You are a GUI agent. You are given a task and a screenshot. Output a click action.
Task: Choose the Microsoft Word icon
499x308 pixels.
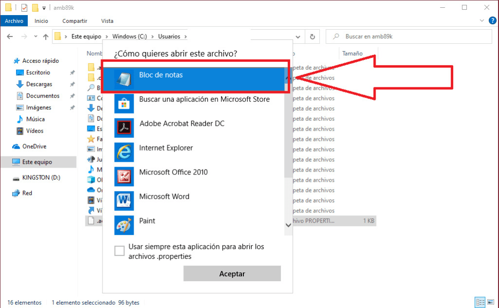tap(123, 201)
